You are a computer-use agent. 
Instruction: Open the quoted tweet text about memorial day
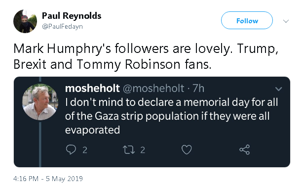(x=171, y=116)
